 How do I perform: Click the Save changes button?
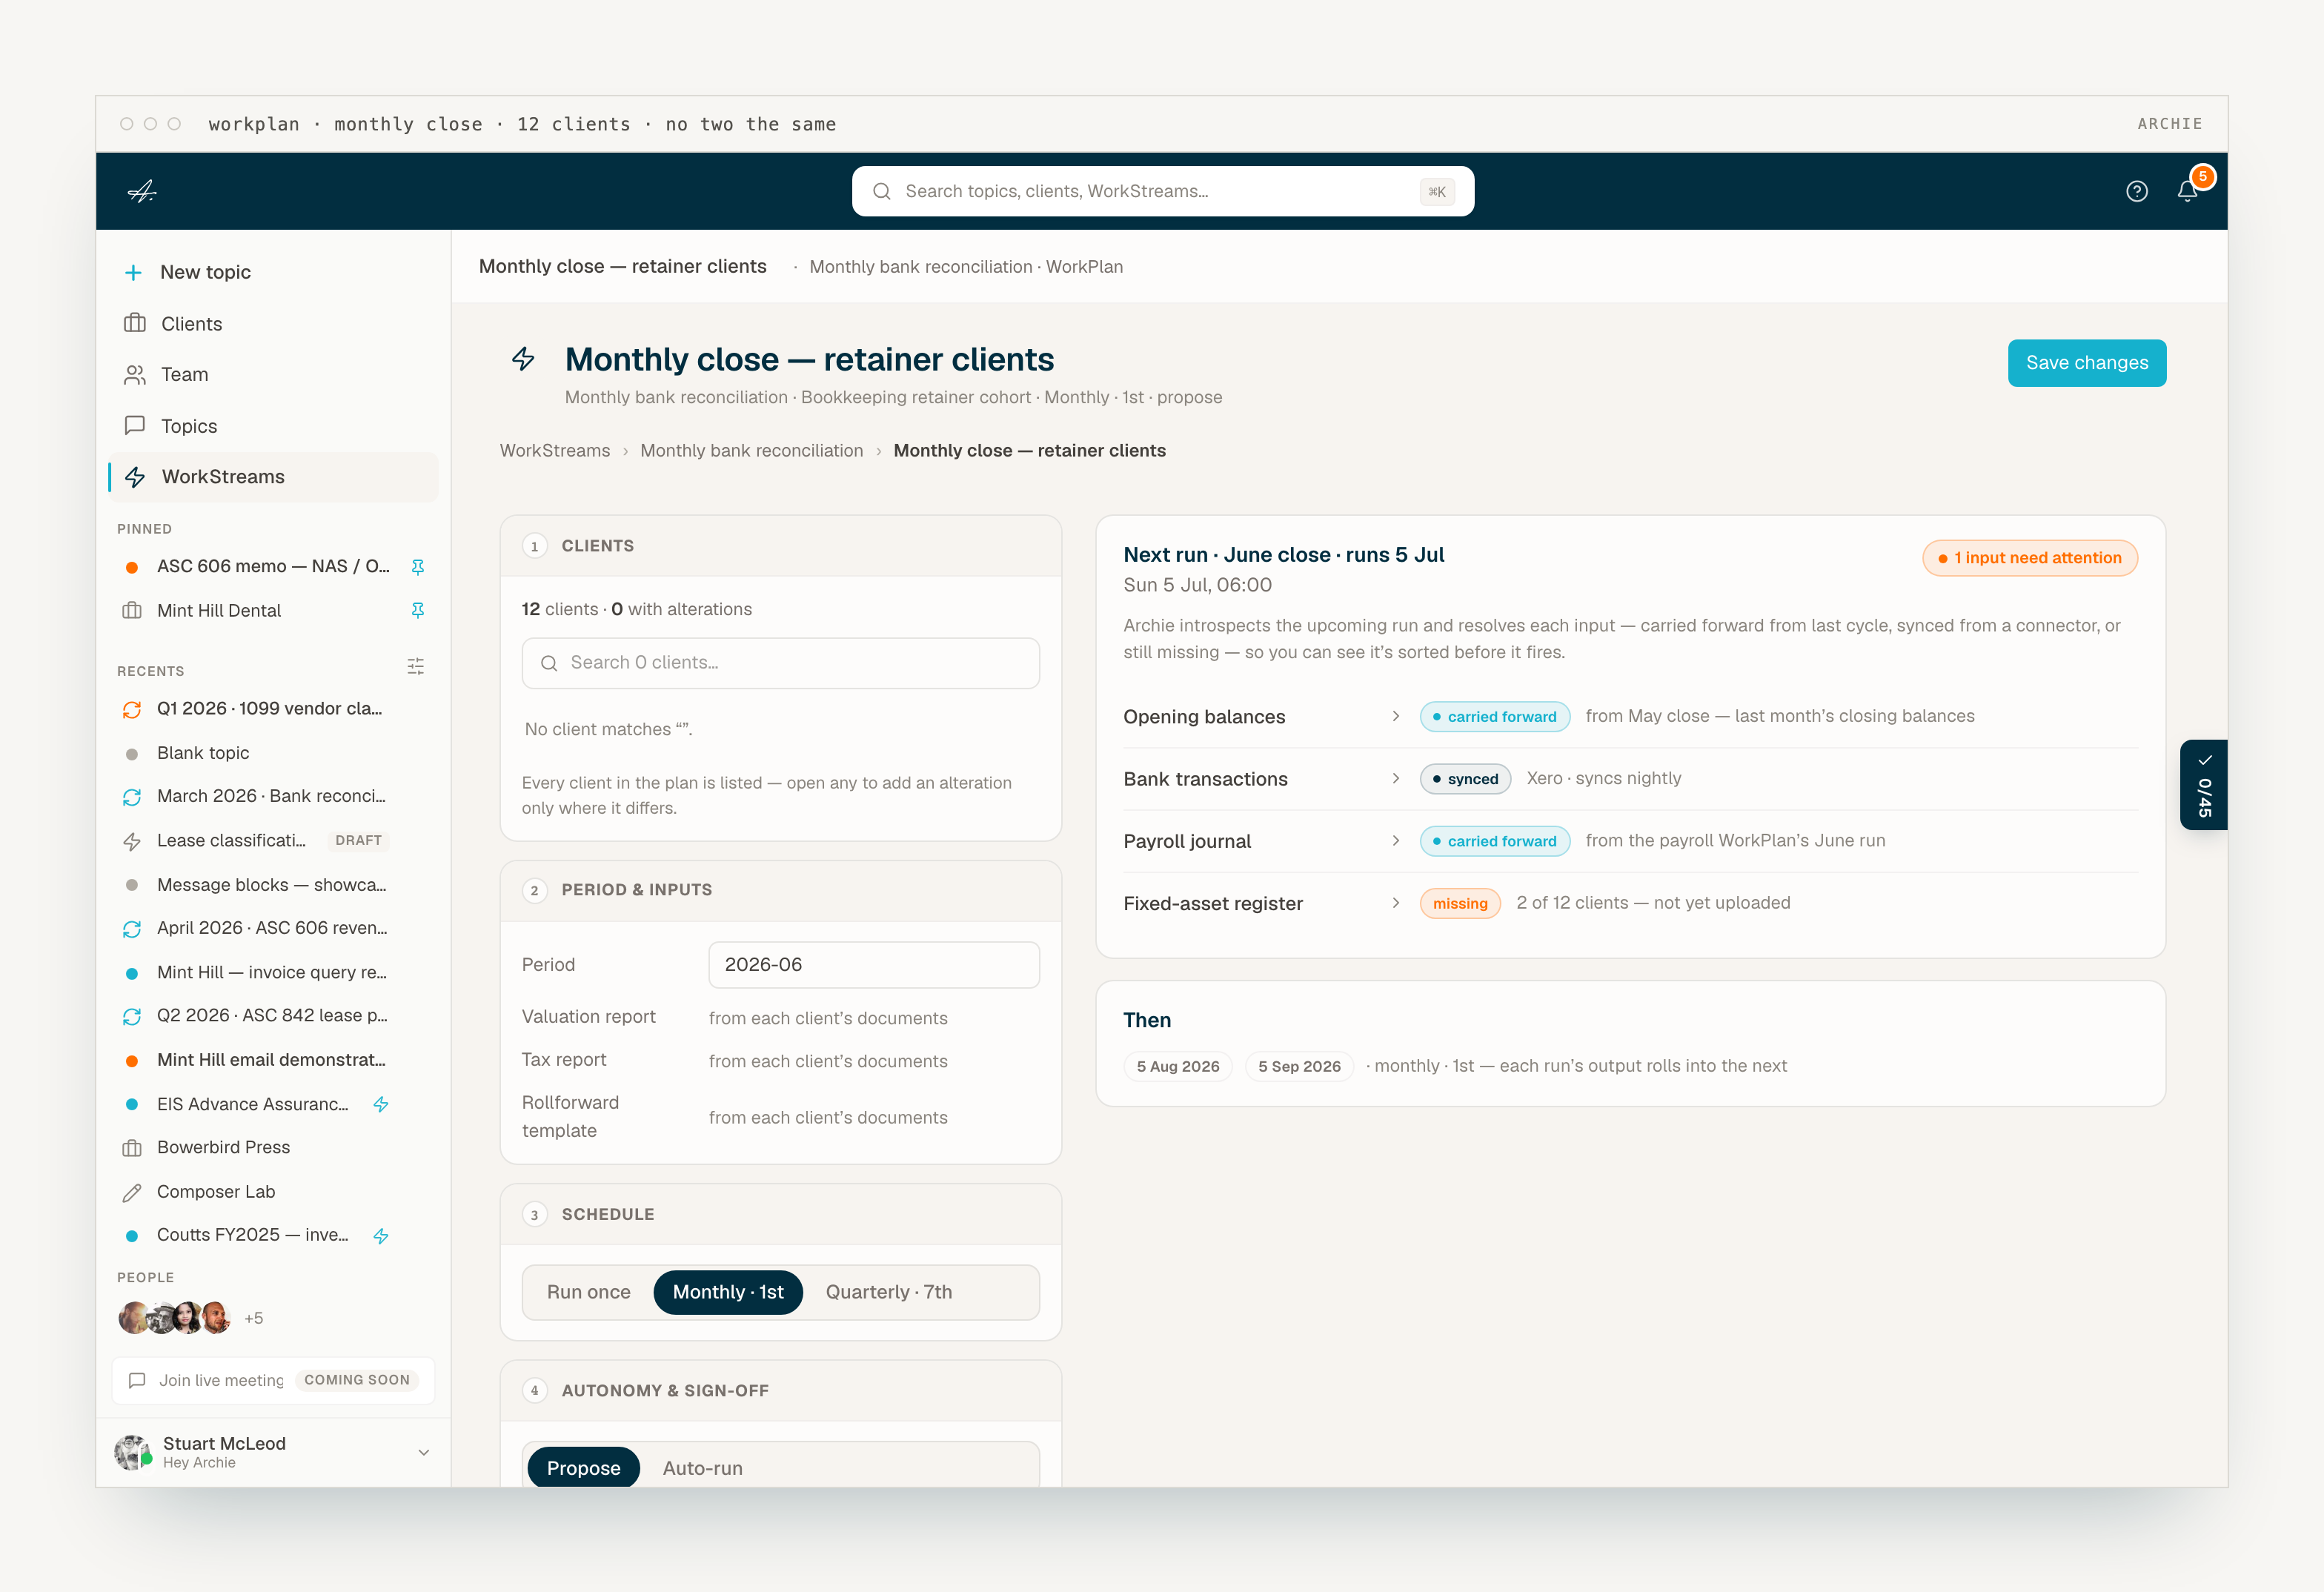click(2086, 363)
